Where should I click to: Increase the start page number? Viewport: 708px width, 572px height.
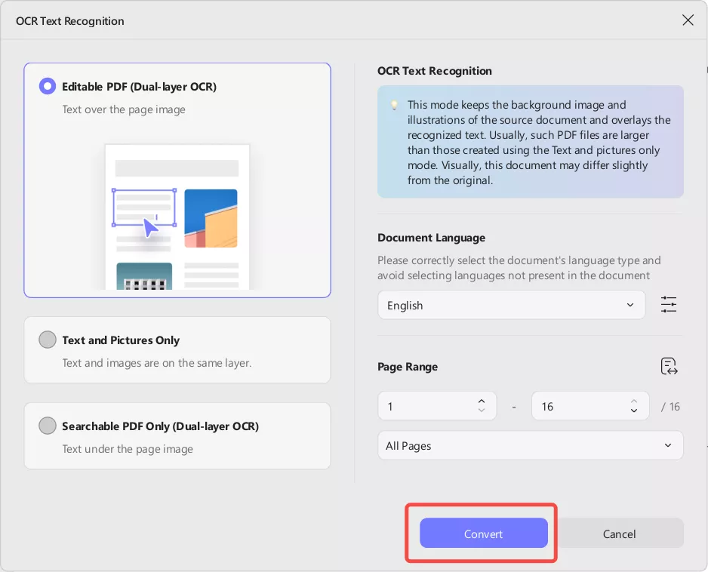click(x=482, y=401)
